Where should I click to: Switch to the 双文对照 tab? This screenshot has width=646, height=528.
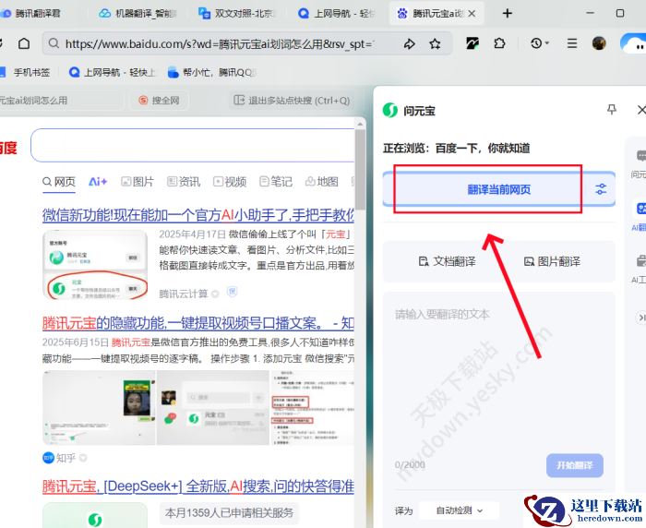[236, 14]
